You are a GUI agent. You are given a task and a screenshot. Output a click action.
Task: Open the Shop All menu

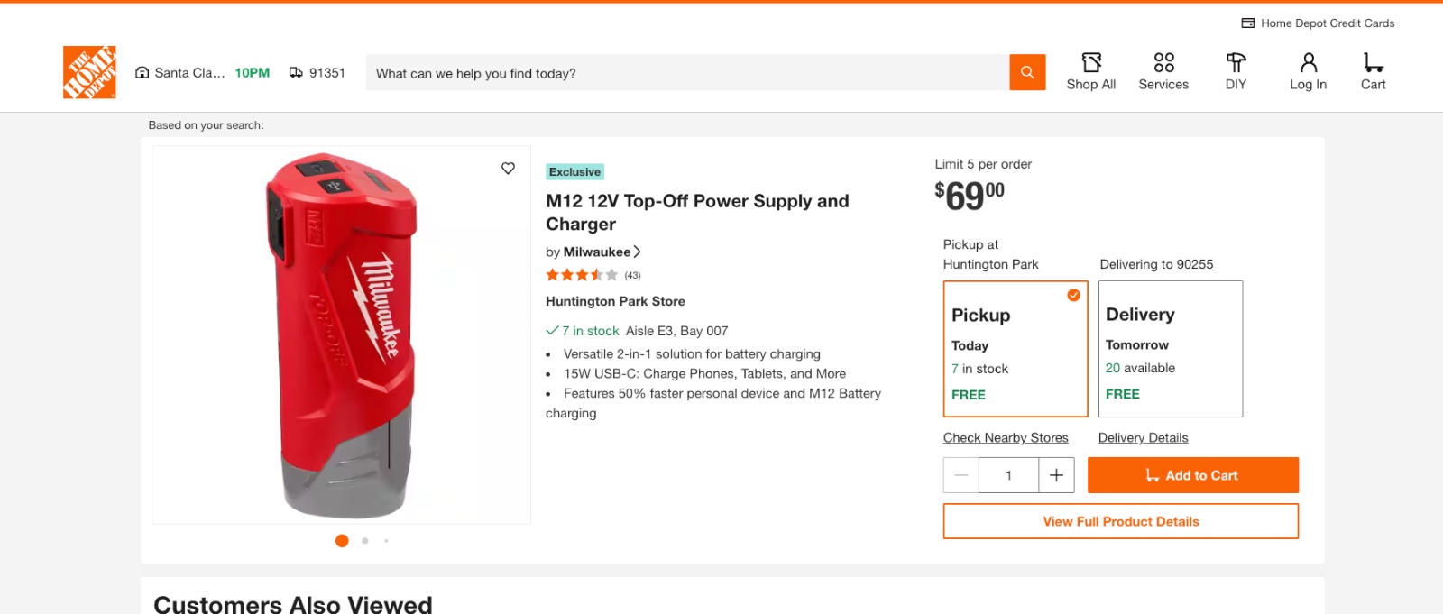pos(1090,71)
